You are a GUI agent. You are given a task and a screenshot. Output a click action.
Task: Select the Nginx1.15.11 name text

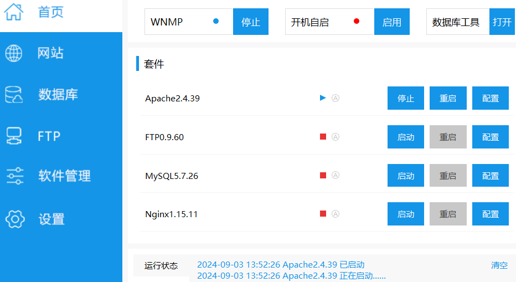pos(172,214)
